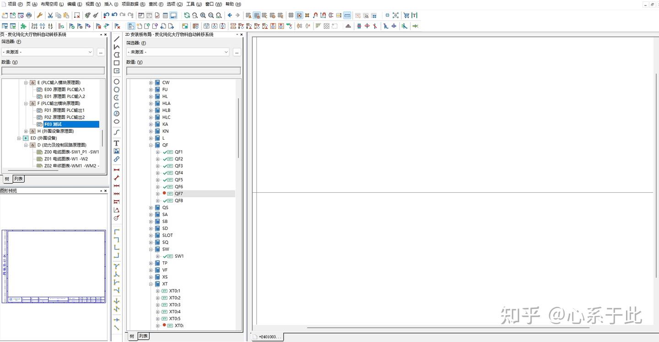Image resolution: width=659 pixels, height=342 pixels.
Task: Toggle grid size B
Action: [x=257, y=15]
